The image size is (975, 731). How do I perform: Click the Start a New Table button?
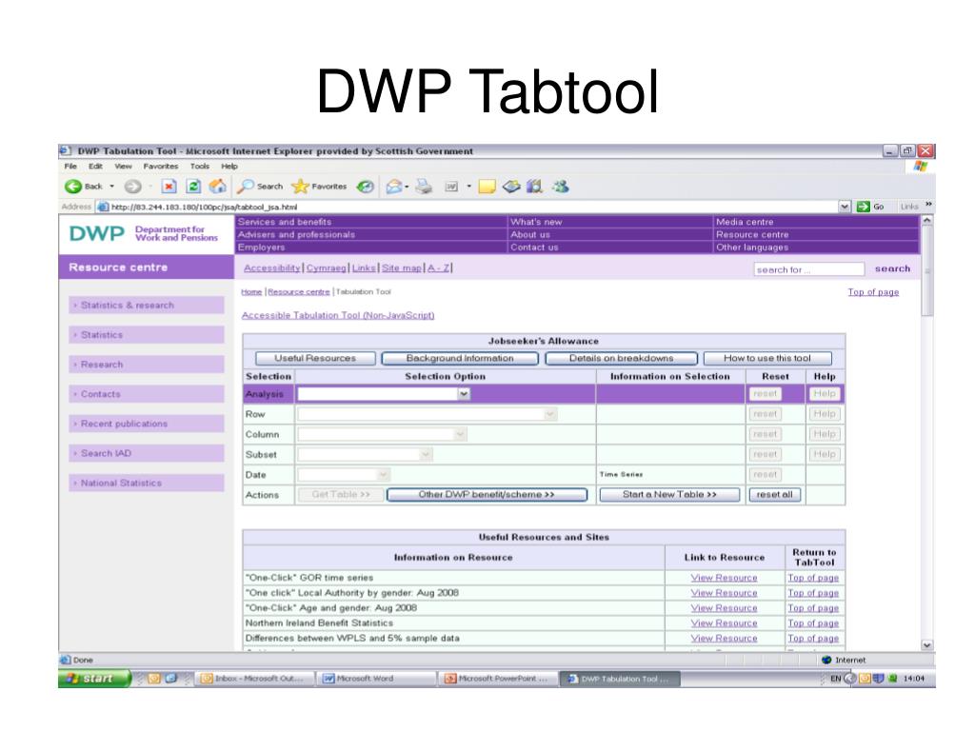[669, 495]
